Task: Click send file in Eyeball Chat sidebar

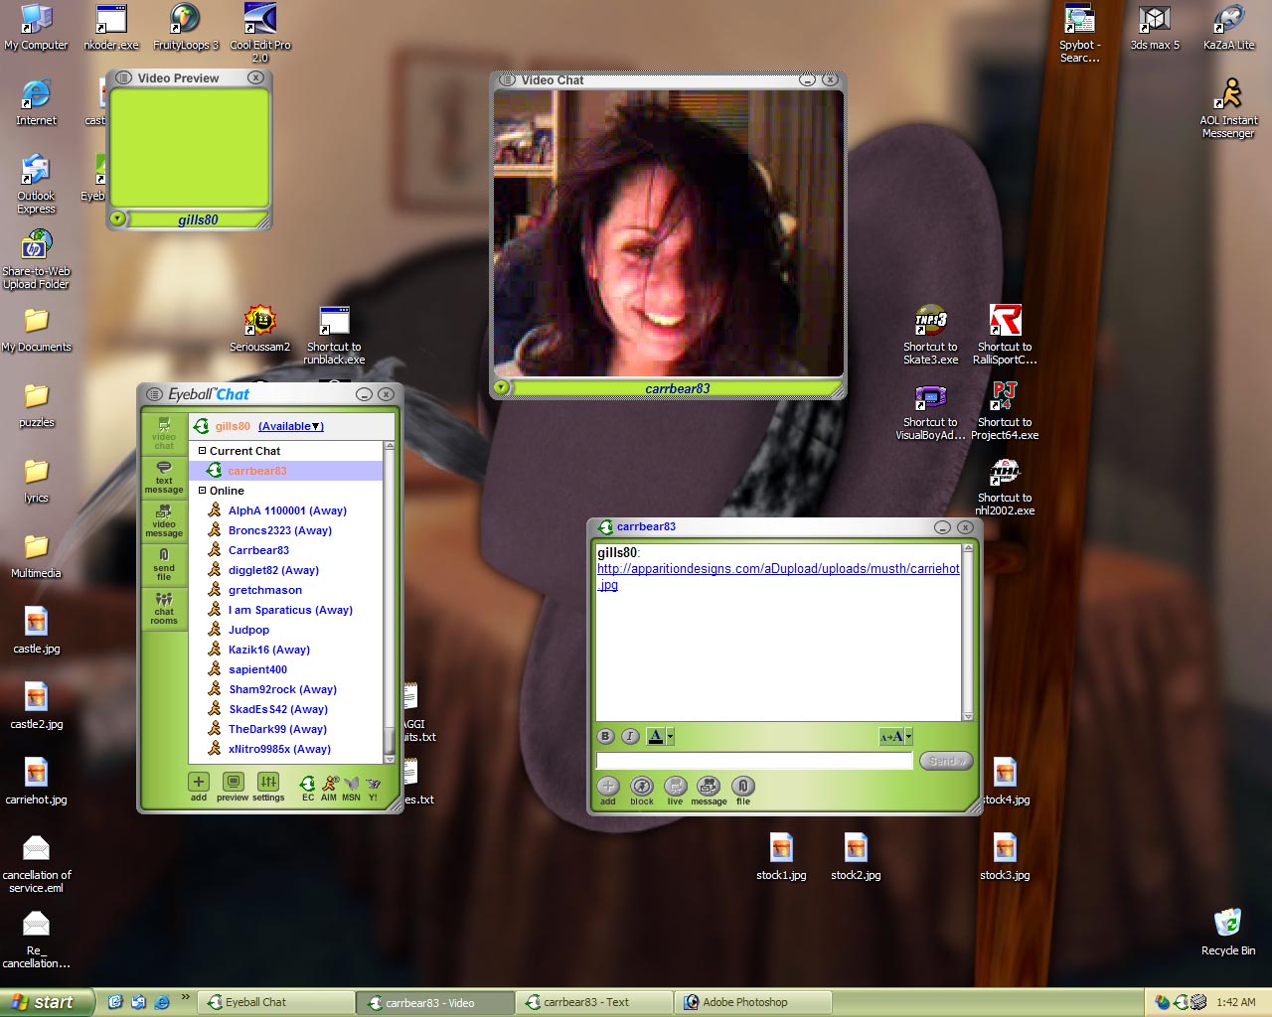Action: coord(164,562)
